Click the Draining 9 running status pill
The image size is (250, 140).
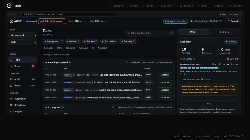175,21
